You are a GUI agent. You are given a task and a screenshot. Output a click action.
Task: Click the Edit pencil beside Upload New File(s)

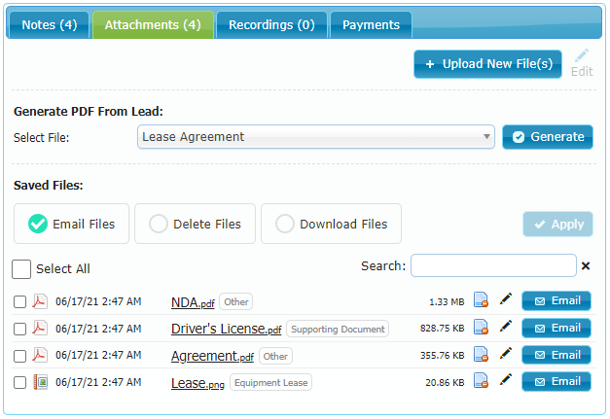(x=582, y=63)
